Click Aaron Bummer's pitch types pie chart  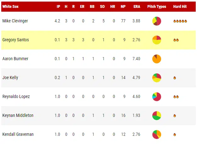coord(157,59)
